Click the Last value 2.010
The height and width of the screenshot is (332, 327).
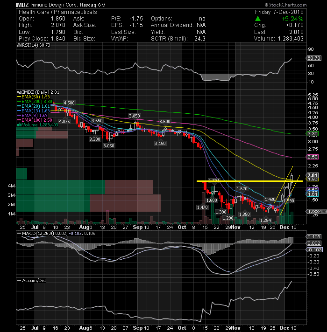pos(296,32)
